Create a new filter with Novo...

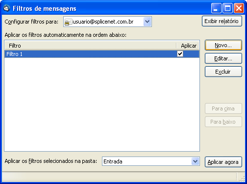pyautogui.click(x=223, y=45)
